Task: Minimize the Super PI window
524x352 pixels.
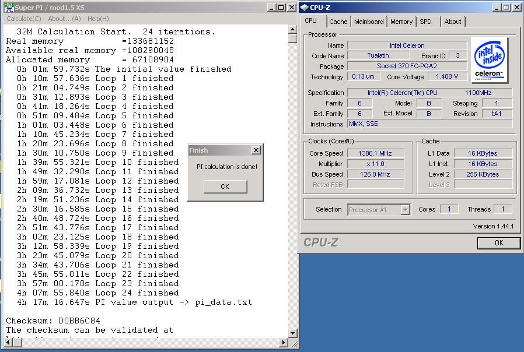Action: tap(272, 8)
